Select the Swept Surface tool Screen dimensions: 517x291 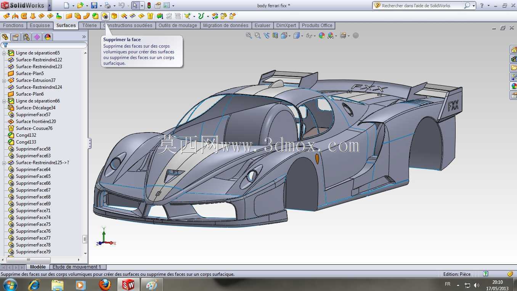pyautogui.click(x=24, y=16)
